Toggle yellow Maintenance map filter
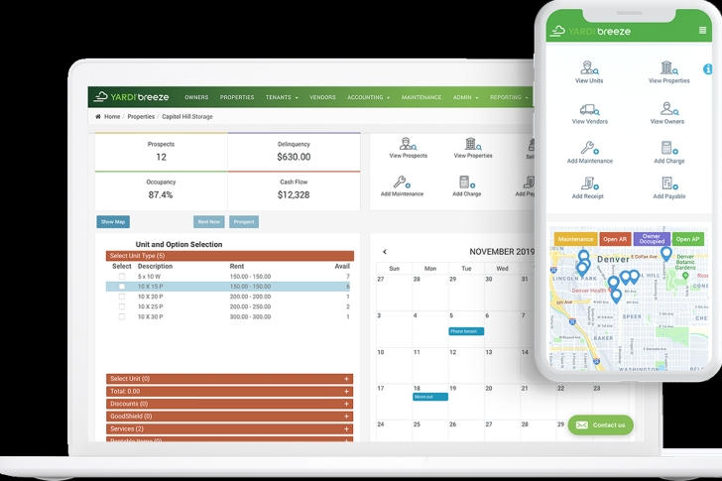 (575, 239)
